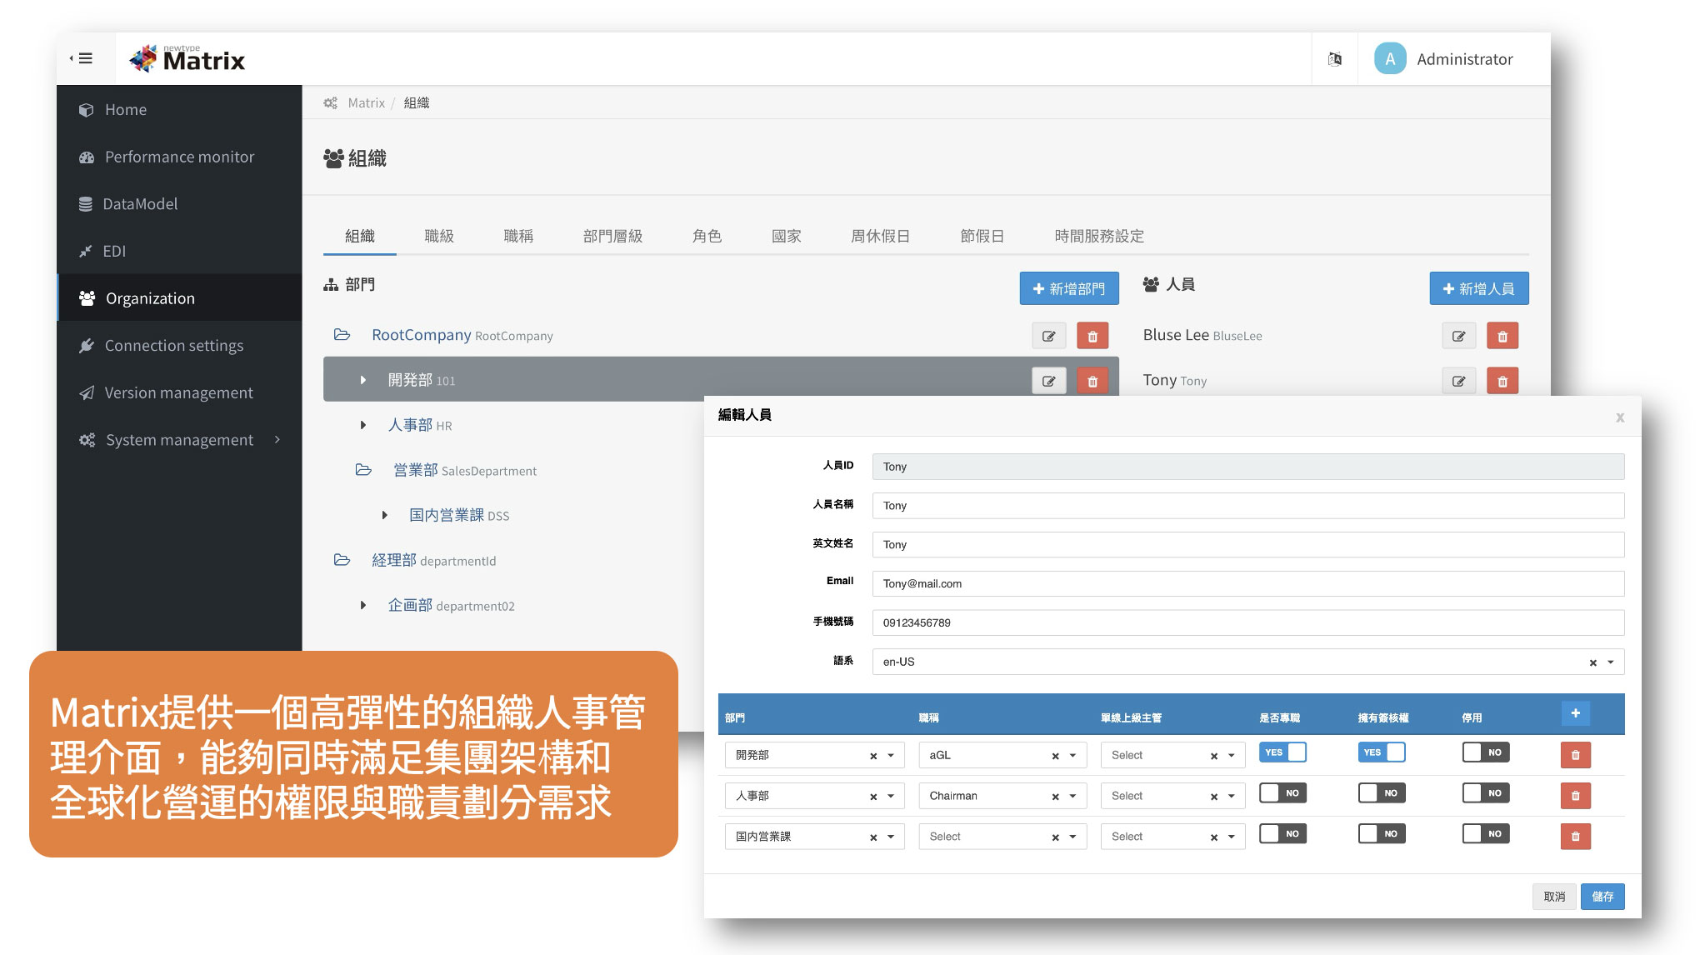The width and height of the screenshot is (1700, 955).
Task: Open Version management in sidebar
Action: tap(178, 392)
